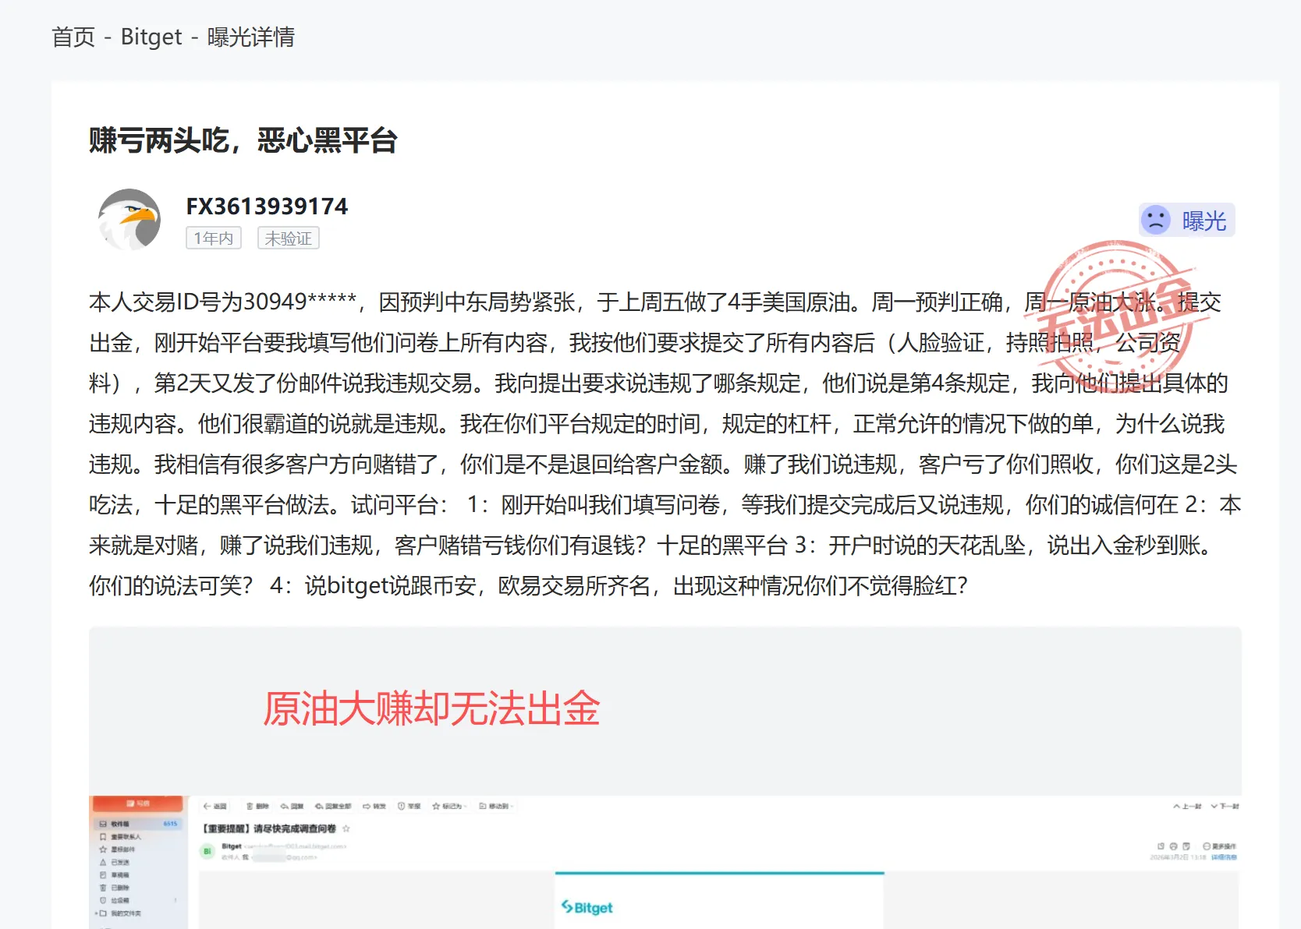
Task: Click the 下一封 down chevron in the email screenshot
Action: pos(1214,807)
